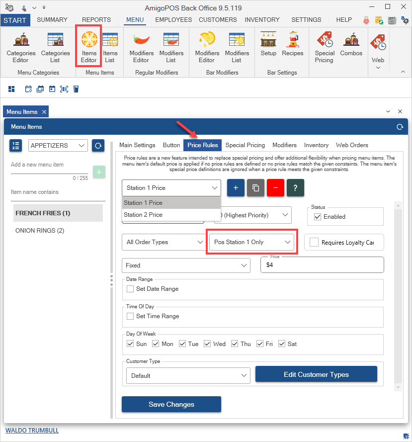
Task: Toggle the Requires Loyalty Card checkbox
Action: pos(314,242)
